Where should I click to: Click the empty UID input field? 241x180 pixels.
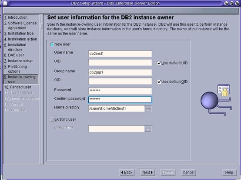click(x=120, y=63)
